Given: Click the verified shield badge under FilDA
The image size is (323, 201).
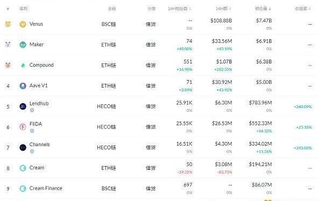Looking at the screenshot, I should tap(32, 131).
